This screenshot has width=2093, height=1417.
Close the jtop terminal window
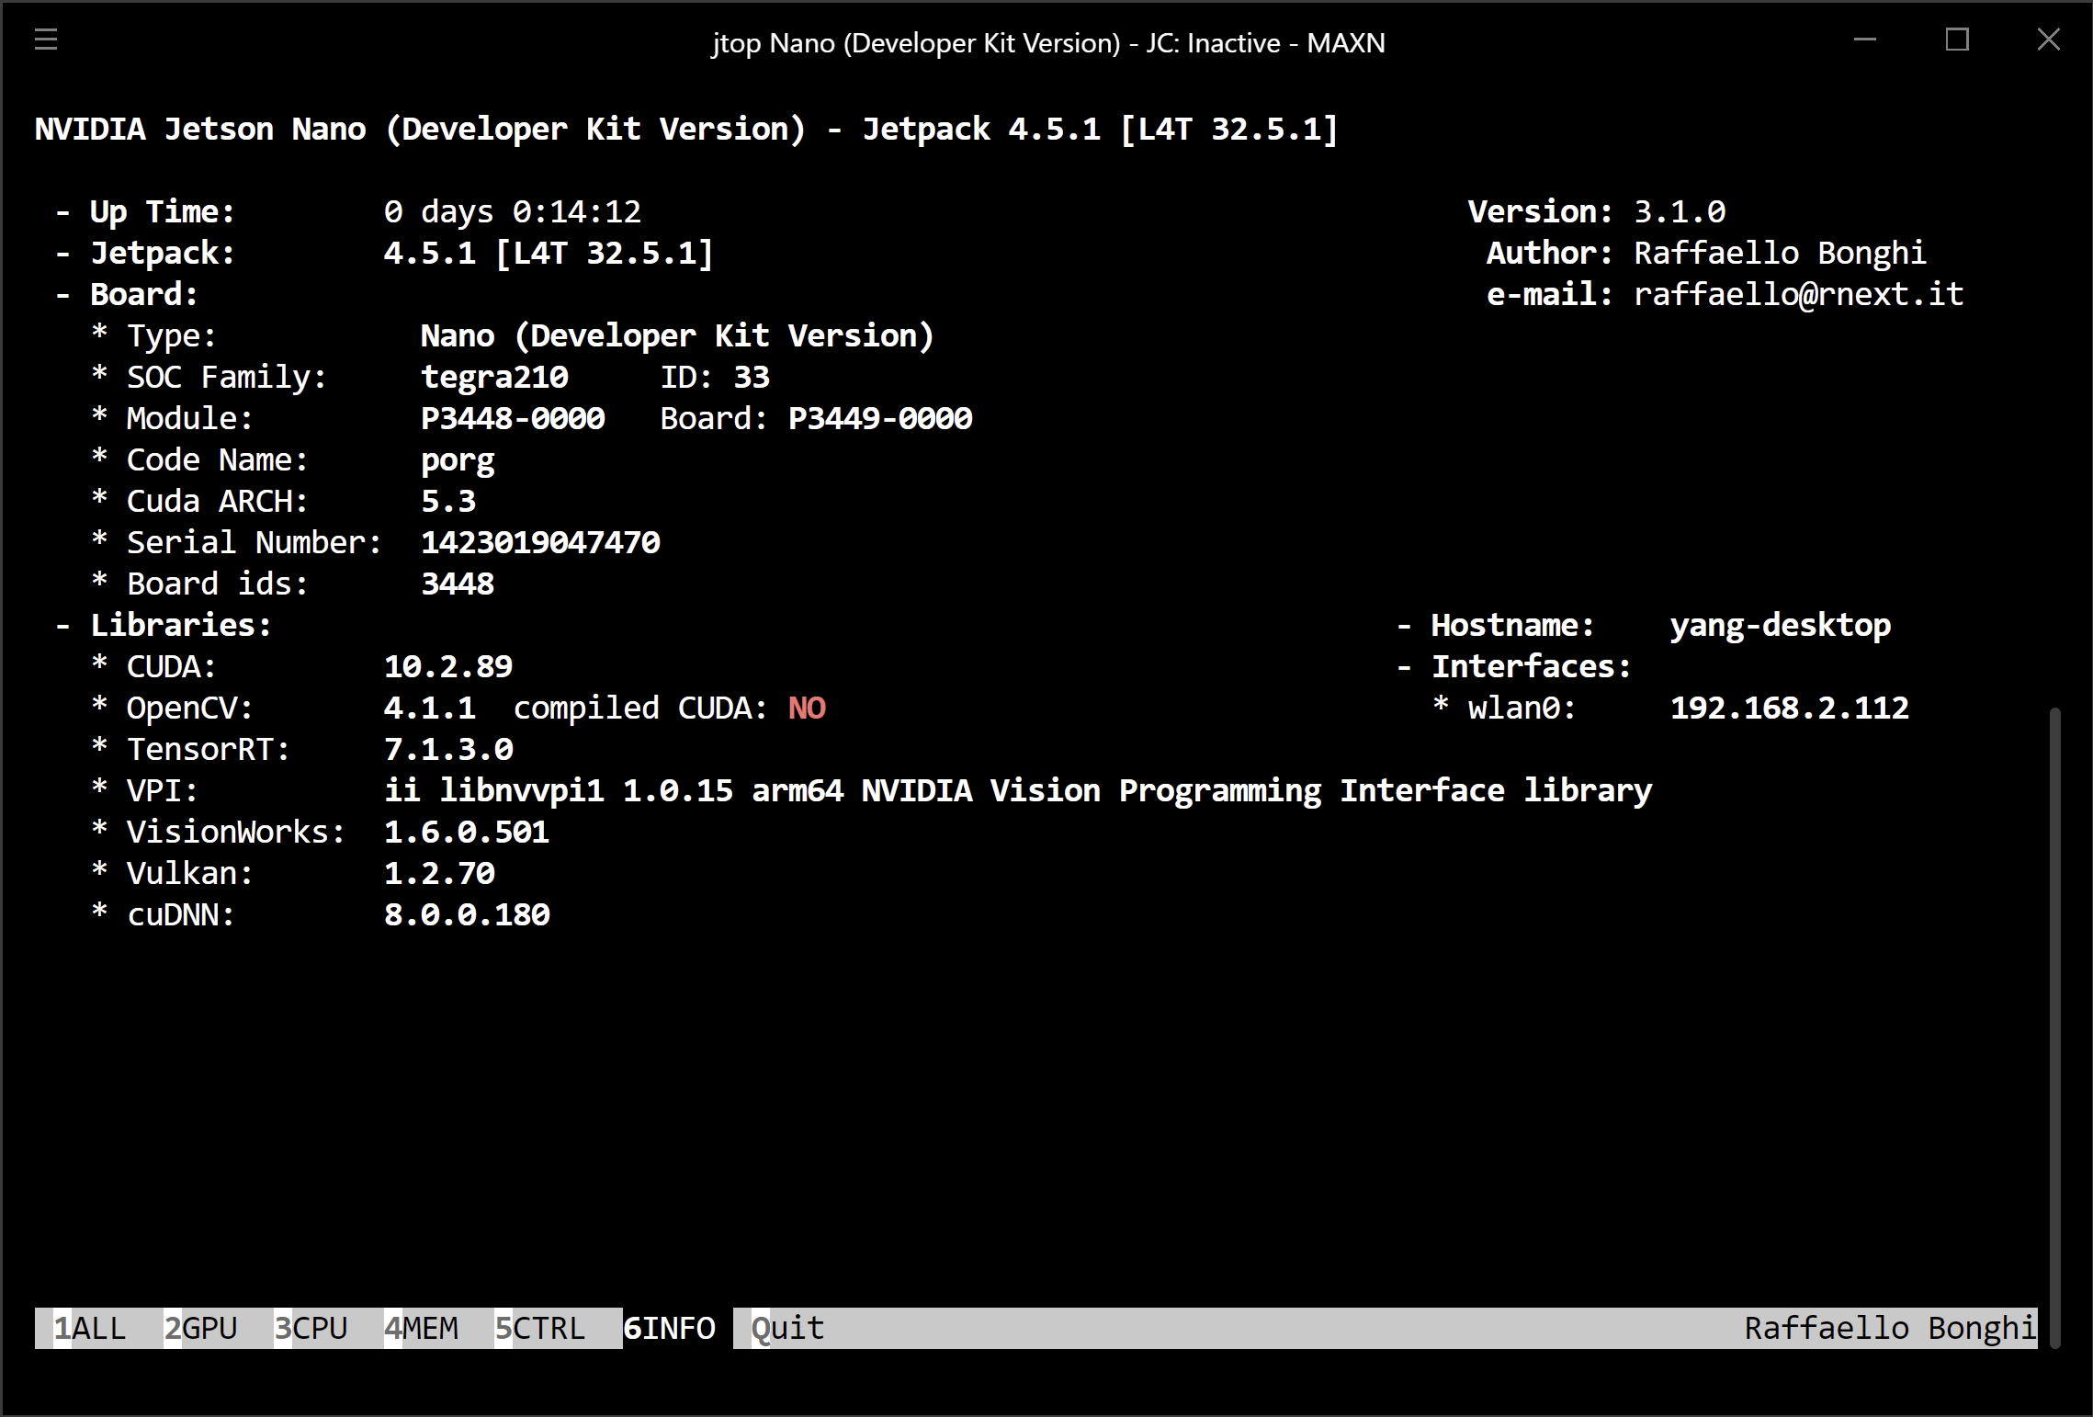click(2049, 40)
